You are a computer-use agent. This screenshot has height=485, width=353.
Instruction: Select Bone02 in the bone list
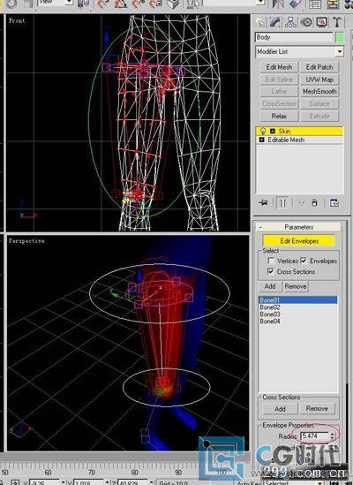(x=297, y=307)
